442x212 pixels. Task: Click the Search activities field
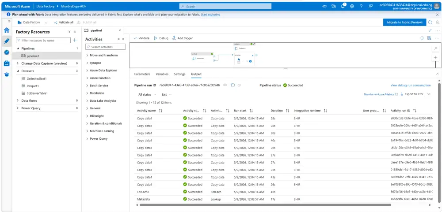click(x=106, y=47)
